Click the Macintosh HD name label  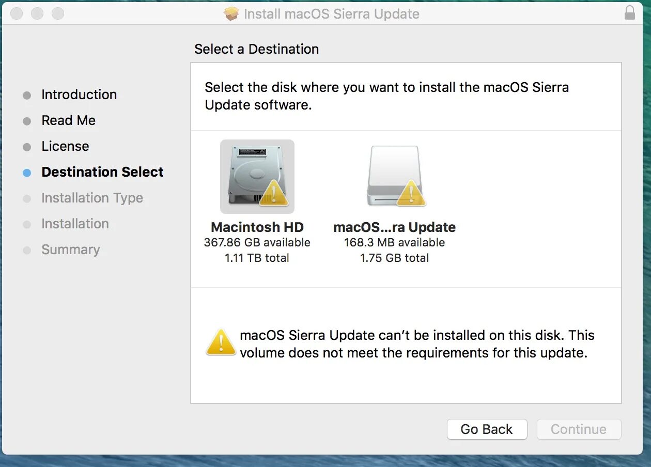257,227
